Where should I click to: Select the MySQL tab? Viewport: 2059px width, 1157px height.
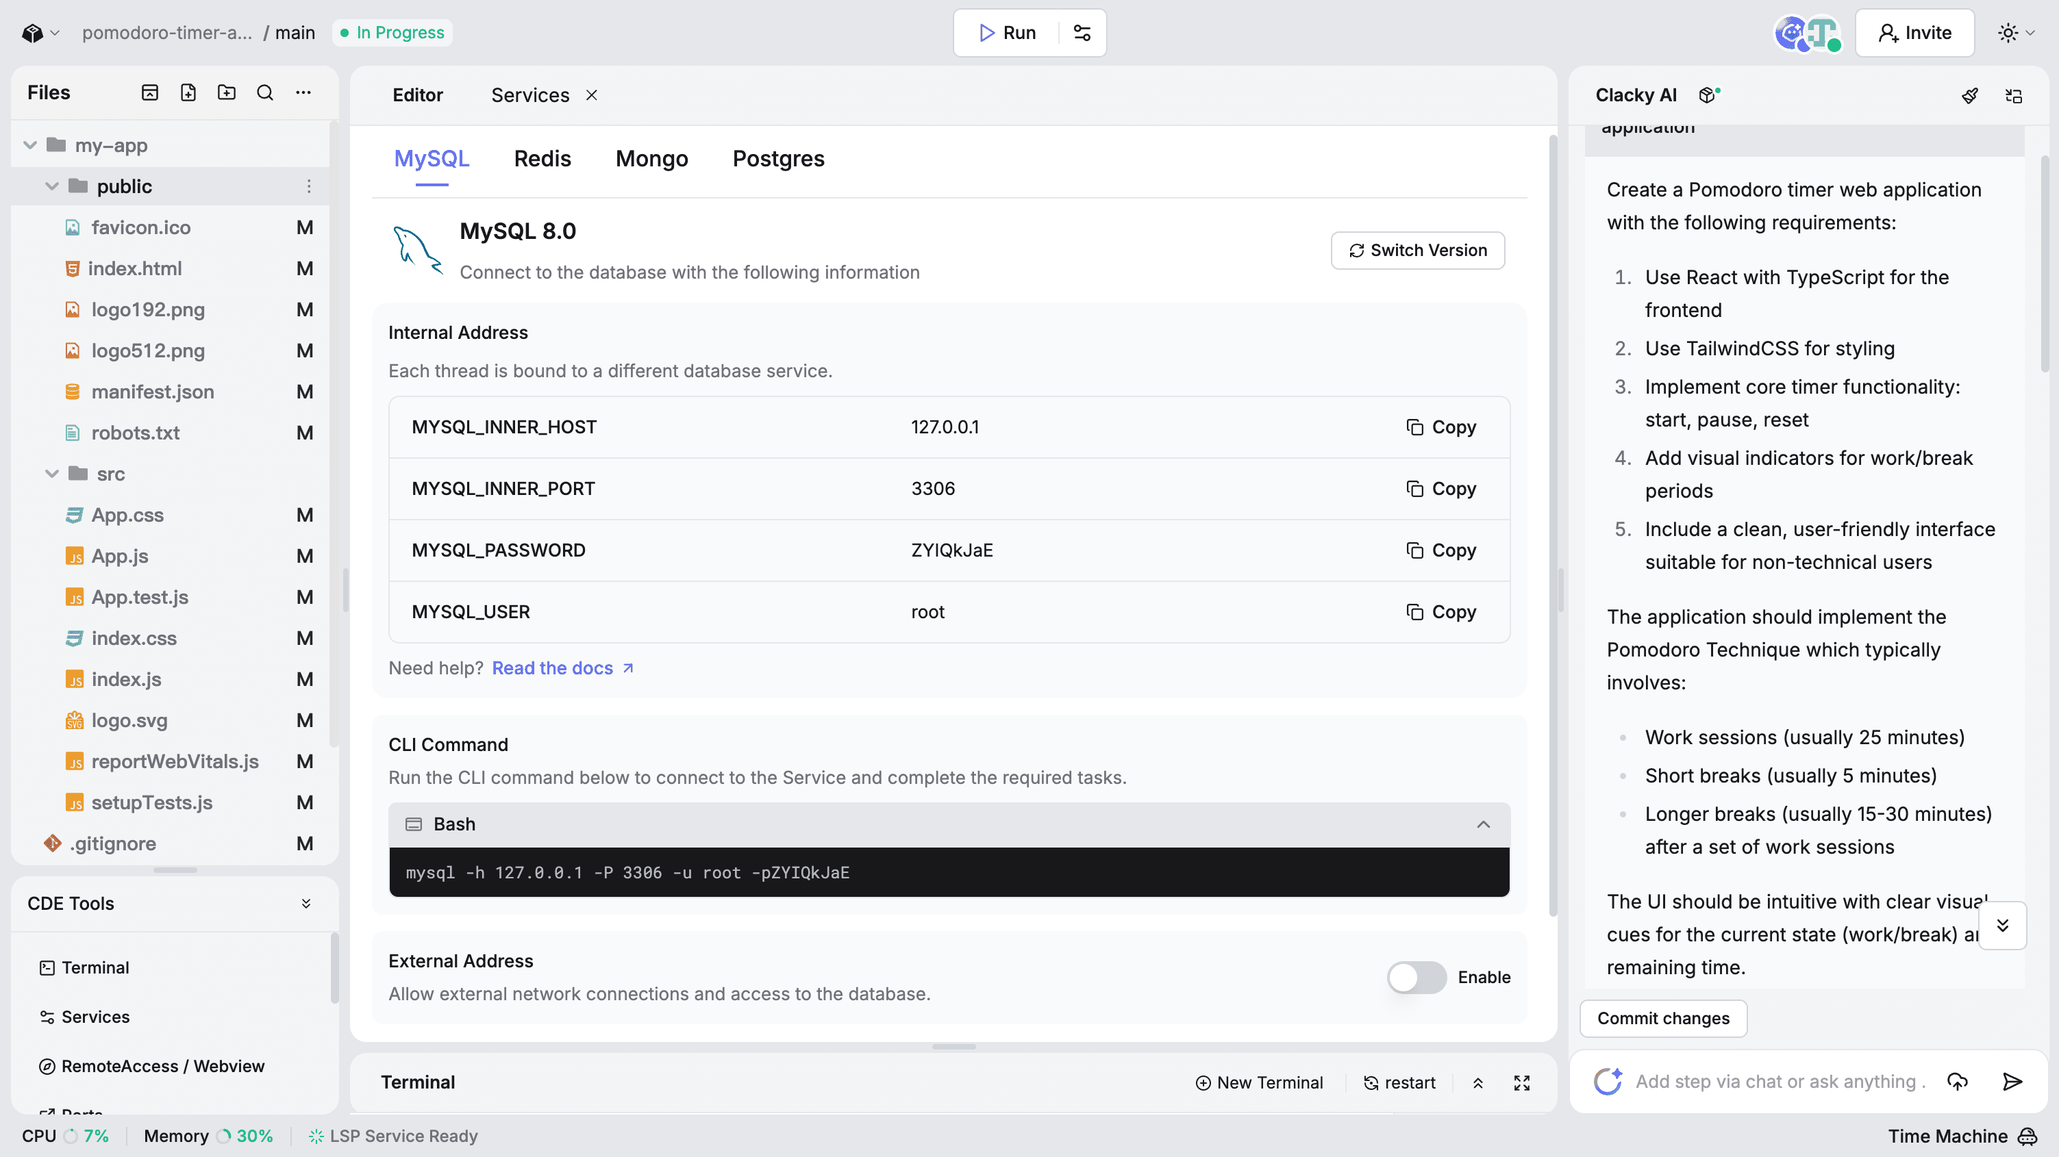432,158
